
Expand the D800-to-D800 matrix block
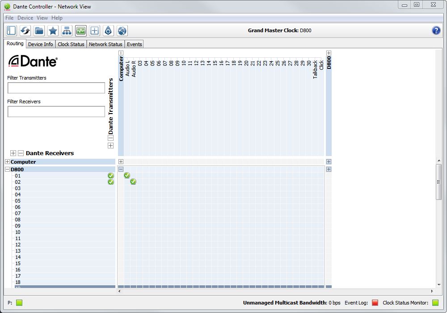click(x=329, y=169)
